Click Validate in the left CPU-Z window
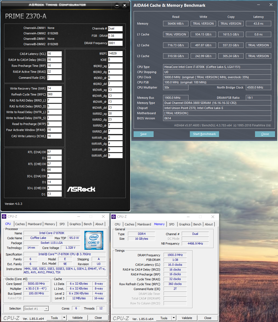The width and height of the screenshot is (278, 322). tap(78, 317)
